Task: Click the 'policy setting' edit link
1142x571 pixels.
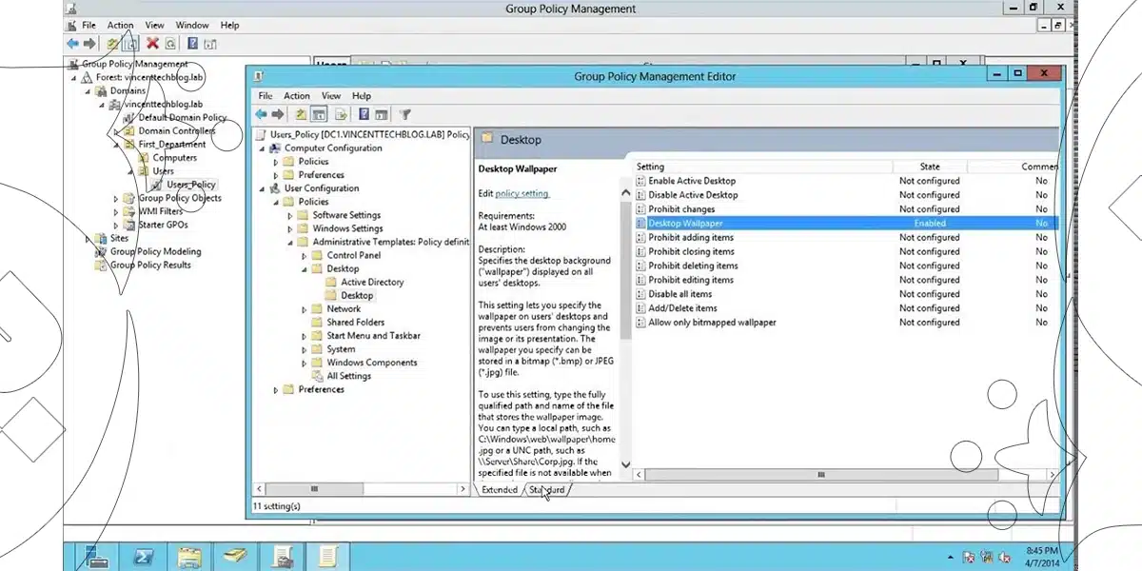Action: [x=522, y=193]
